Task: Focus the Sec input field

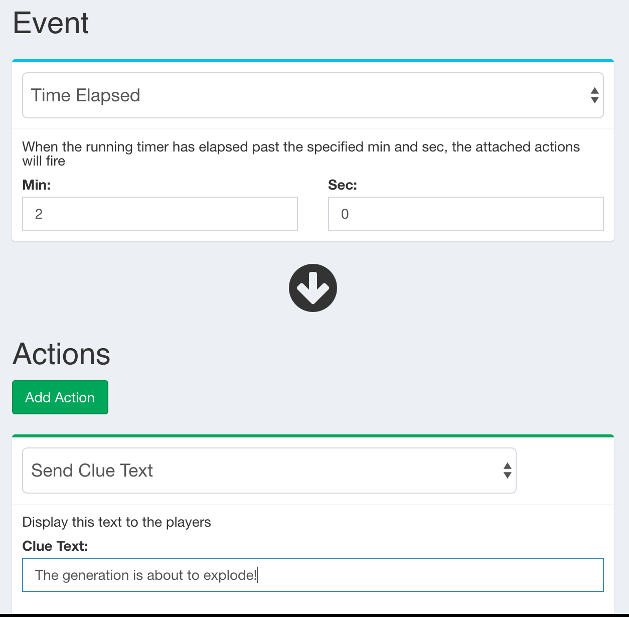Action: click(466, 214)
